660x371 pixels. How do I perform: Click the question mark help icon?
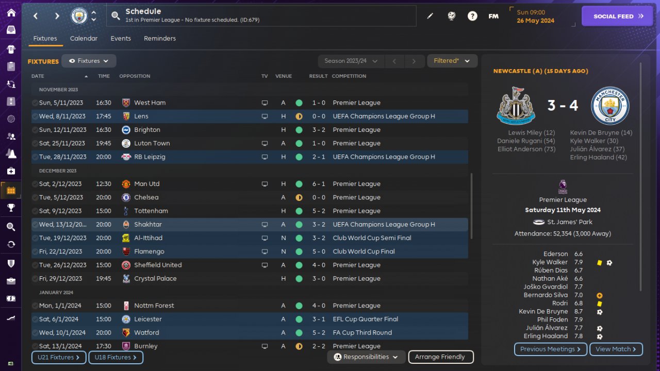coord(472,16)
